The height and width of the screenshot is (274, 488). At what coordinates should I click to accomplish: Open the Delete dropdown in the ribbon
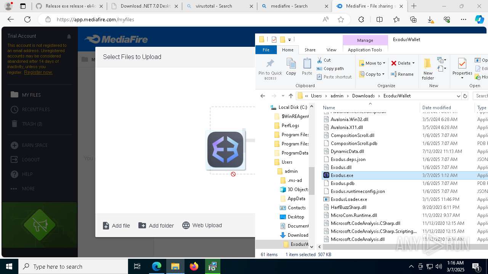point(413,63)
